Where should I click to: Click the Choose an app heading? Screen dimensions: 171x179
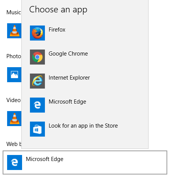click(58, 10)
